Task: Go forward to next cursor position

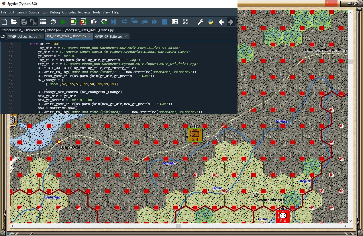Action: point(231,22)
